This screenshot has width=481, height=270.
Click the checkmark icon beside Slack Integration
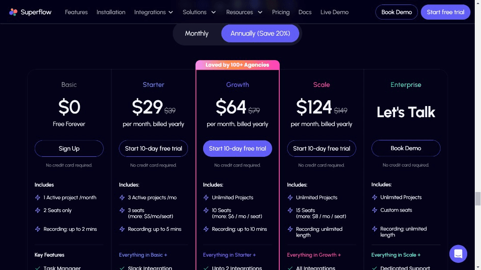click(122, 268)
